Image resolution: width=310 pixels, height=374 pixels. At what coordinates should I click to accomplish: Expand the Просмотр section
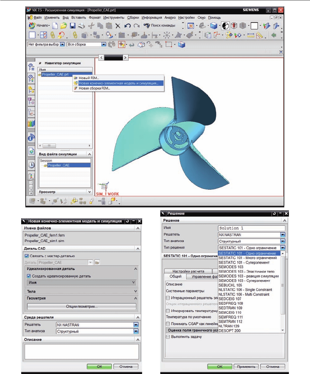pos(90,192)
